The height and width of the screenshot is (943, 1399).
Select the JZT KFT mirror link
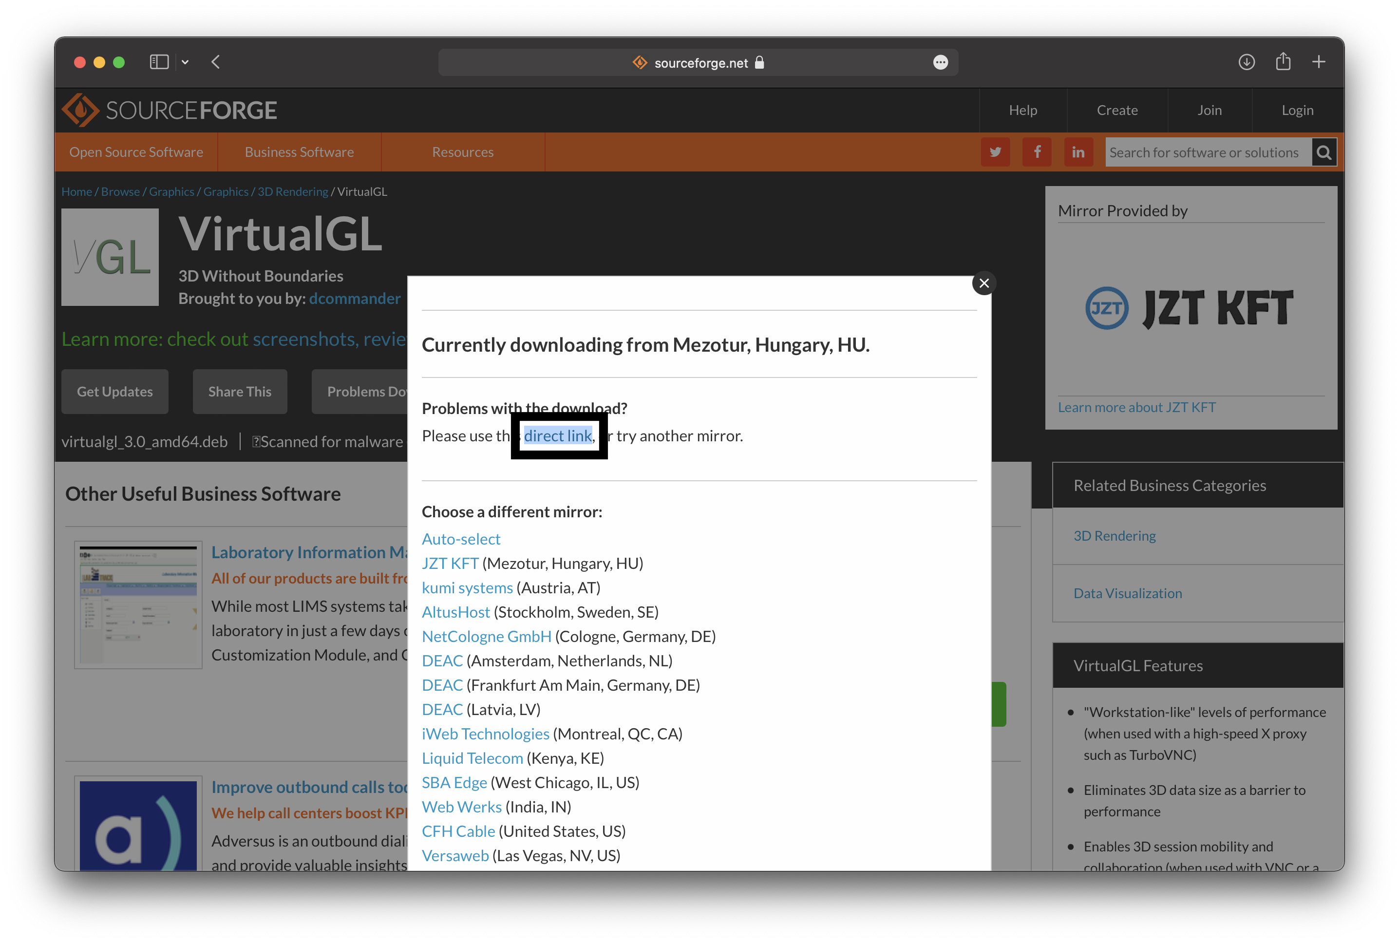click(x=450, y=564)
